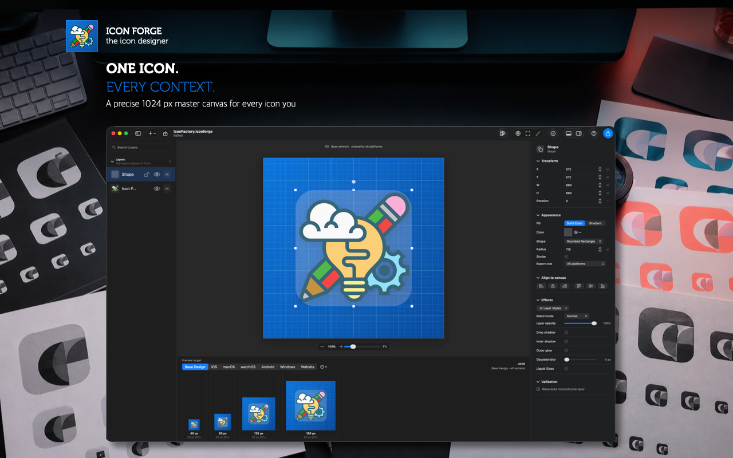Click the Shape layer drag handle
The image size is (733, 458).
tap(167, 174)
